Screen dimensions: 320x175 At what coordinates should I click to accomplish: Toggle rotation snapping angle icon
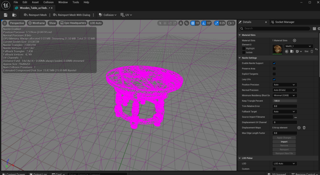point(204,23)
